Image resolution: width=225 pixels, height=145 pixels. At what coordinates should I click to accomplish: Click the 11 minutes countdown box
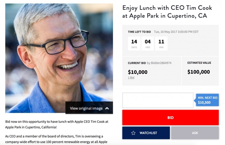(161, 43)
